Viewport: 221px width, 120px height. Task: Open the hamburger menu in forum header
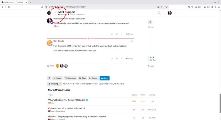click(164, 13)
